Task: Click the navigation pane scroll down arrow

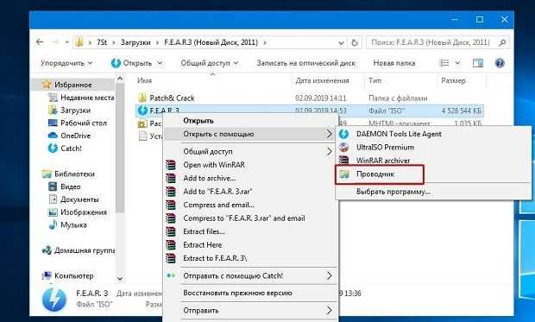Action: click(120, 279)
